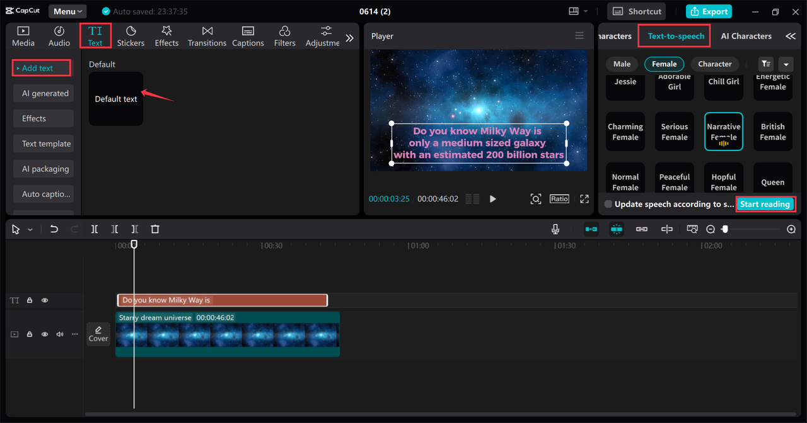
Task: Open AI packaging option
Action: [x=44, y=169]
